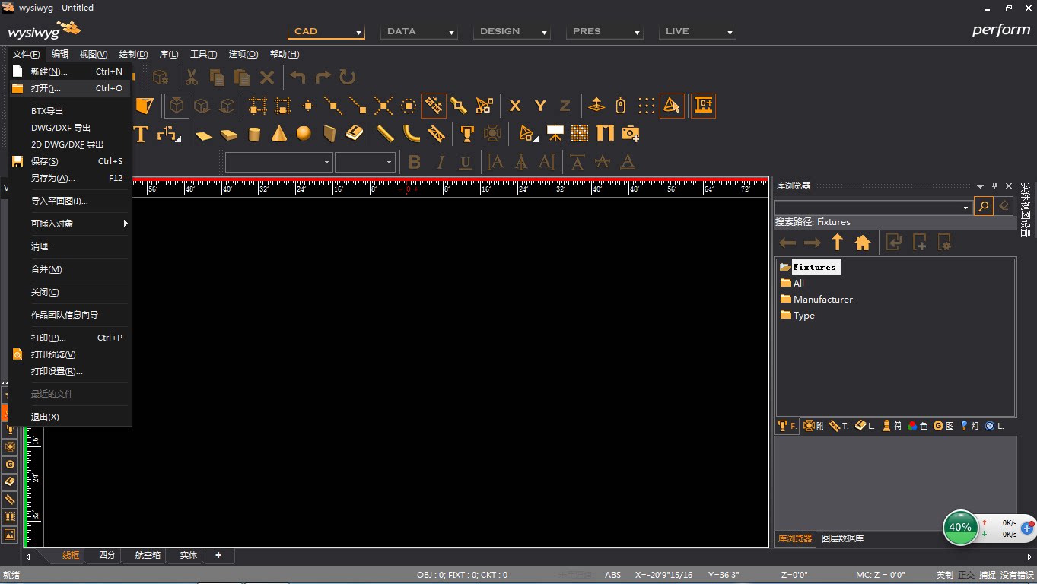Open the Type folder in library
Screen dimensions: 1037x584
coord(797,315)
